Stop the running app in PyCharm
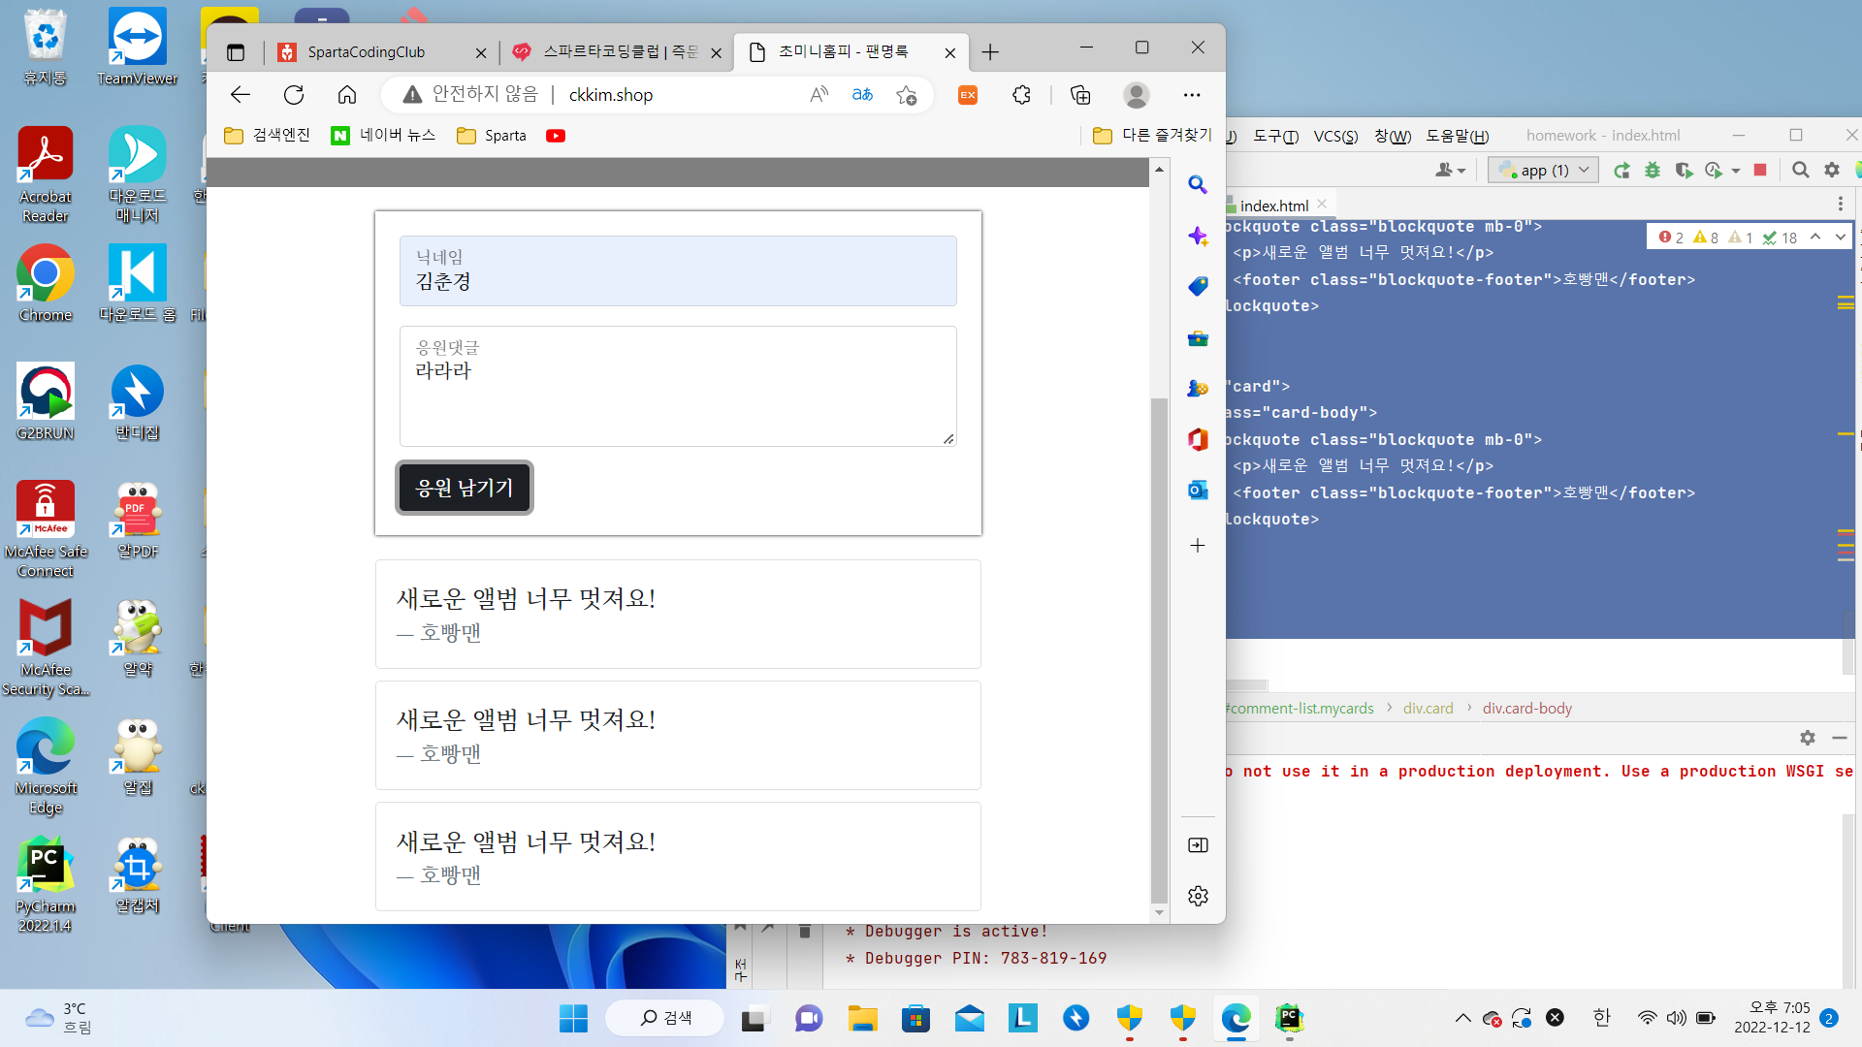The height and width of the screenshot is (1047, 1862). pos(1760,171)
